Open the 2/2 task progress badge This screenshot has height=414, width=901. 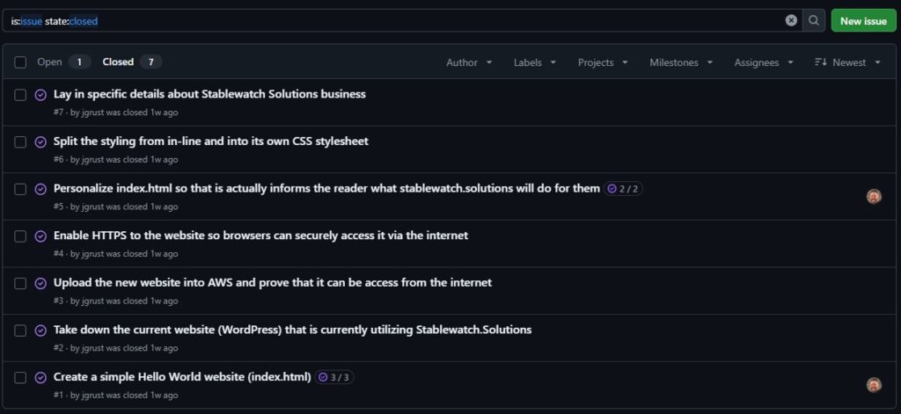tap(623, 189)
